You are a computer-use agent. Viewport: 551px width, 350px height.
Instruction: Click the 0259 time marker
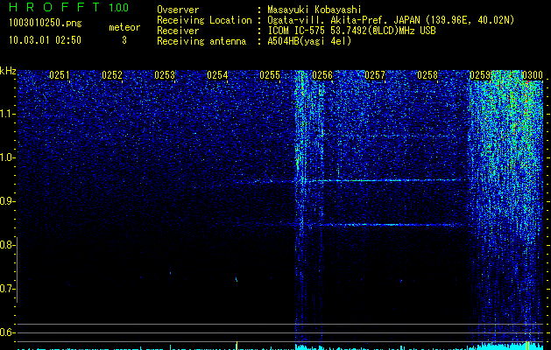(x=480, y=75)
